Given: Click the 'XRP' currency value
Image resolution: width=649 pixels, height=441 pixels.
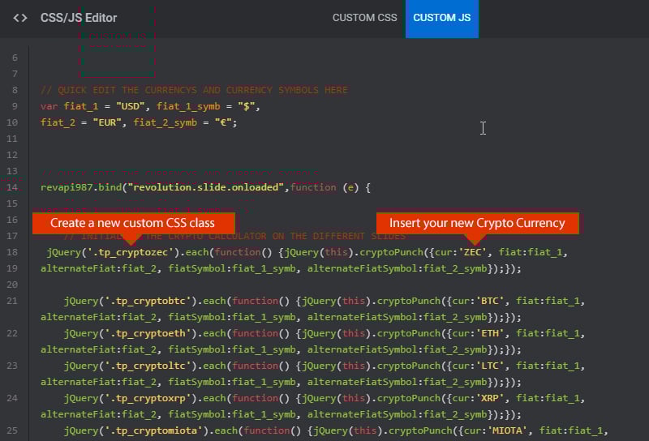Looking at the screenshot, I should 490,398.
